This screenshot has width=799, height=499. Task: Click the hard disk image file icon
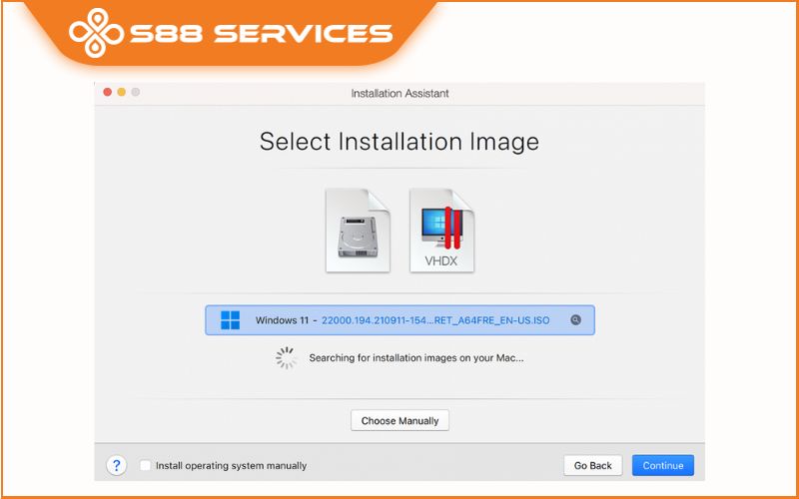pyautogui.click(x=358, y=231)
